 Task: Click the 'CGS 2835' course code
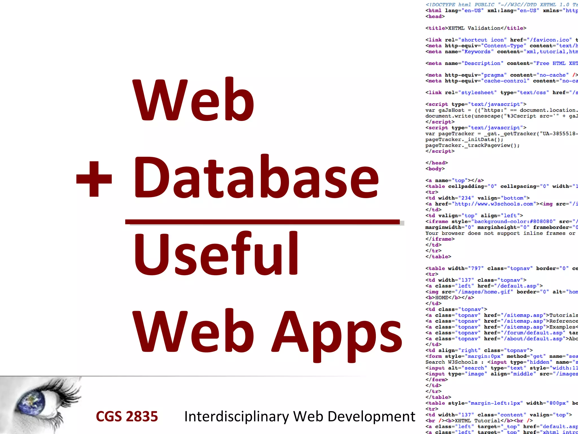pos(127,416)
